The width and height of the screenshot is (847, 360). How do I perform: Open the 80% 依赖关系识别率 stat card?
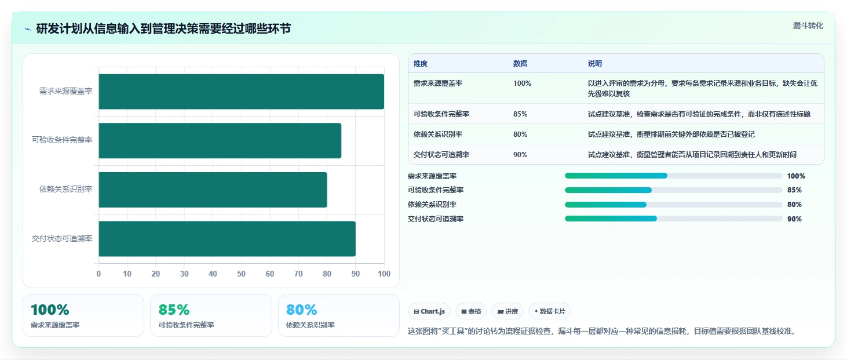click(x=339, y=315)
